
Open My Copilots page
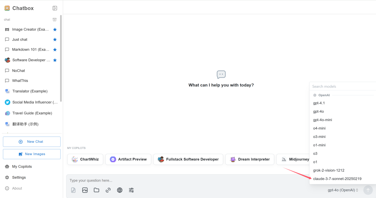click(22, 167)
